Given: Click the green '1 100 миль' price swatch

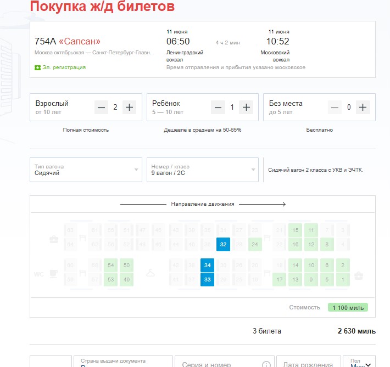Looking at the screenshot, I should pos(347,307).
